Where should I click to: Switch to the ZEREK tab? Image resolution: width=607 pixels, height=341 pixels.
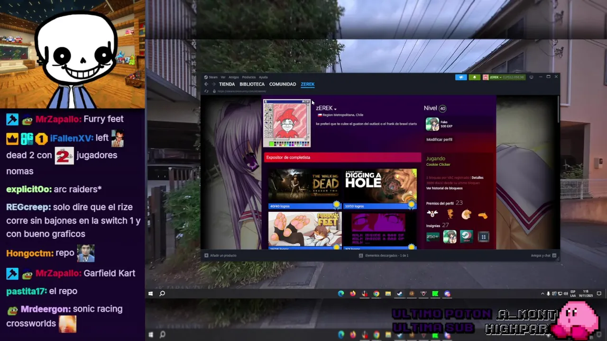307,84
